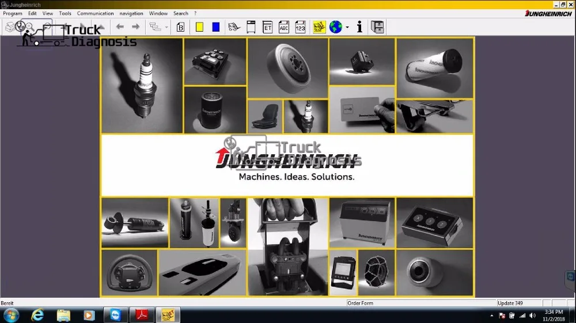The width and height of the screenshot is (576, 323).
Task: Click the forklift truck icon
Action: pyautogui.click(x=234, y=27)
